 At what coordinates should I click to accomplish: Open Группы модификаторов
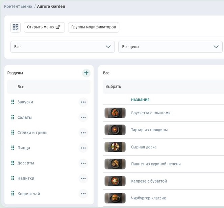click(x=94, y=27)
